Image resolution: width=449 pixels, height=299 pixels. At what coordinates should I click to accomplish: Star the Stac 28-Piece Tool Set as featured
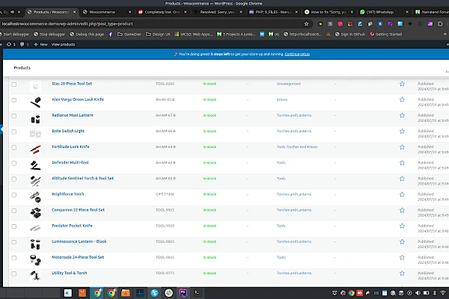click(x=402, y=84)
